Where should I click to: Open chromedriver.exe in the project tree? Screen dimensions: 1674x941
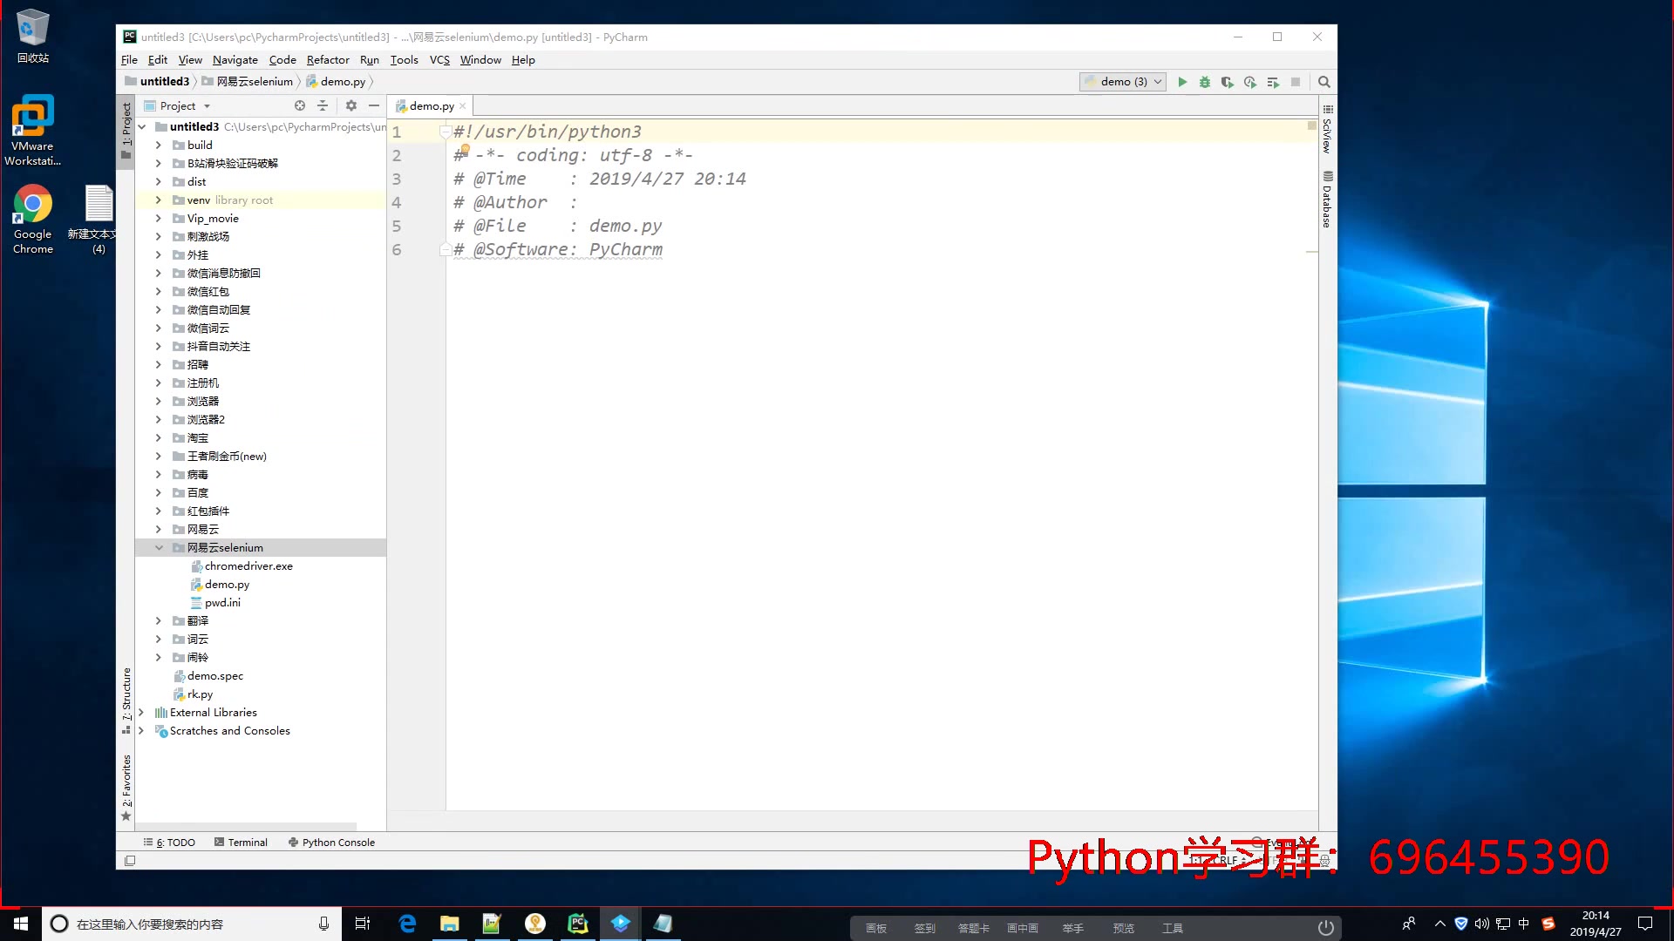click(x=248, y=566)
